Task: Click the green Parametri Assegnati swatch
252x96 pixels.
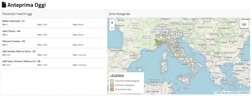Action: (112, 85)
